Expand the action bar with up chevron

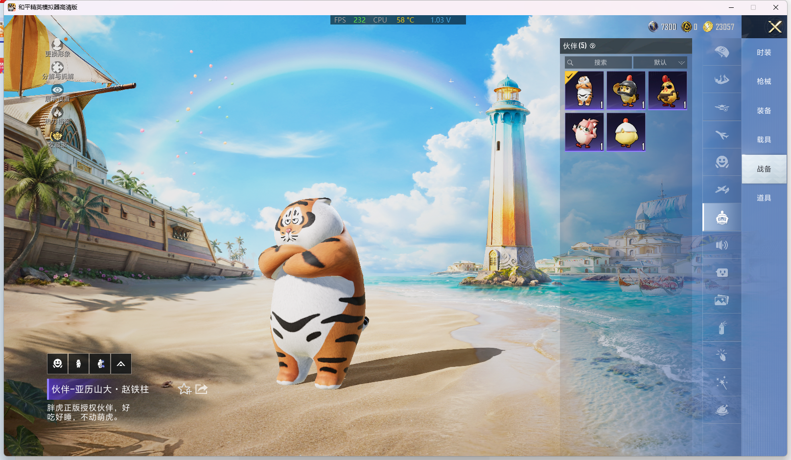tap(121, 363)
